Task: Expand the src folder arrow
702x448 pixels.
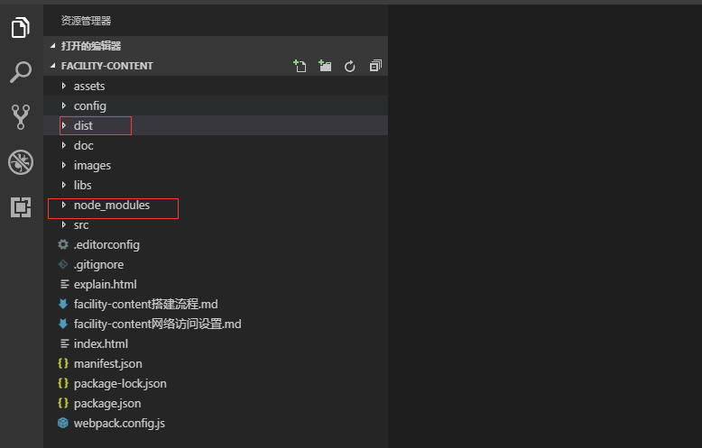Action: (63, 224)
